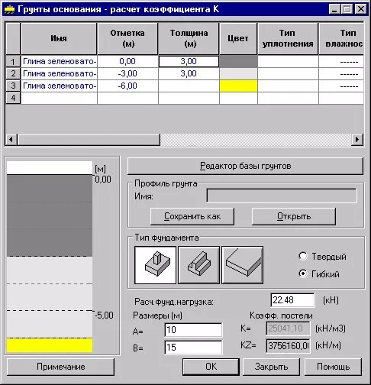Click the Толщина (м) column header
The height and width of the screenshot is (385, 371).
[x=189, y=38]
